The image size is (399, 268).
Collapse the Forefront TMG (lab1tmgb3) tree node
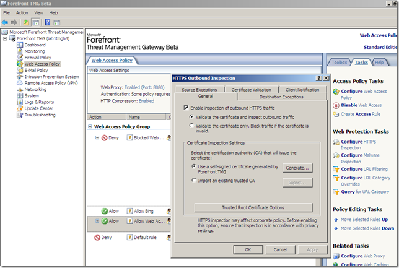(5, 38)
